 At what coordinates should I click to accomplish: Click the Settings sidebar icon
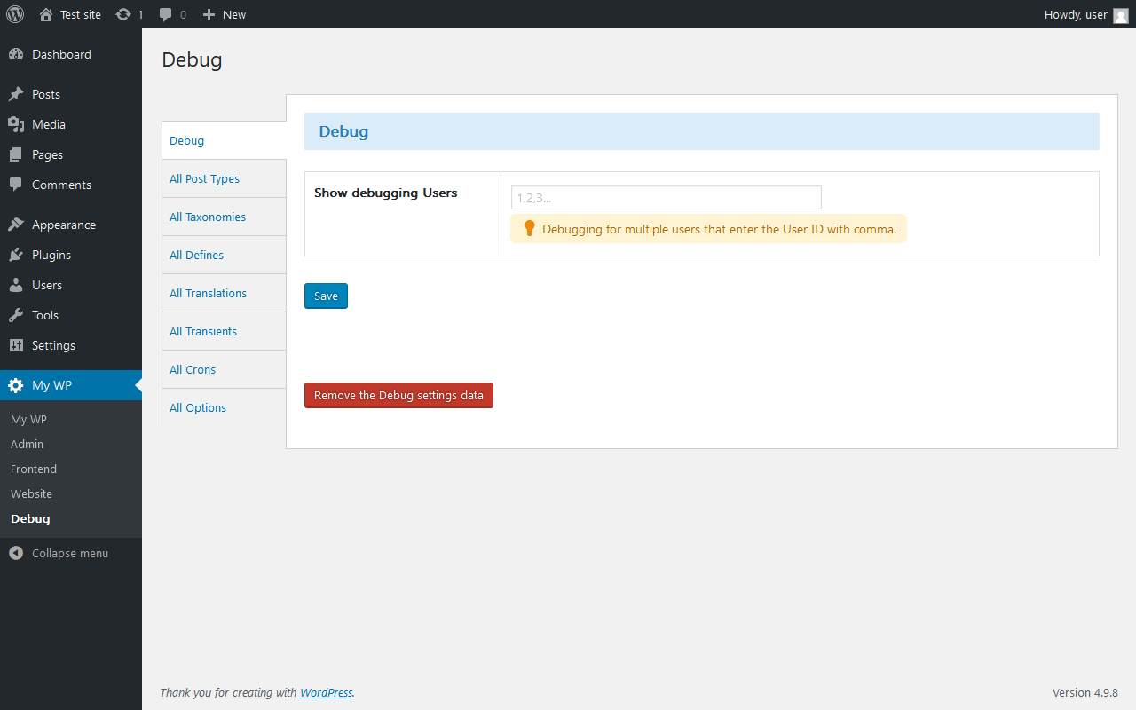pos(16,345)
